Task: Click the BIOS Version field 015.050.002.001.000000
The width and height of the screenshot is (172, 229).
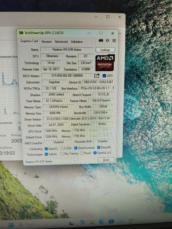Action: (67, 76)
